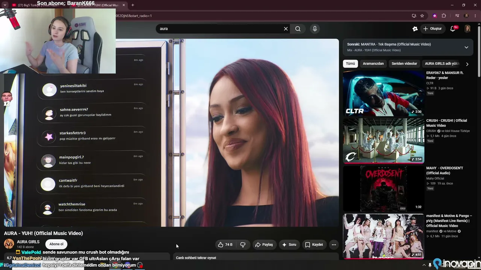Screen dimensions: 481x270
Task: Click the Oluştur create button
Action: (432, 28)
